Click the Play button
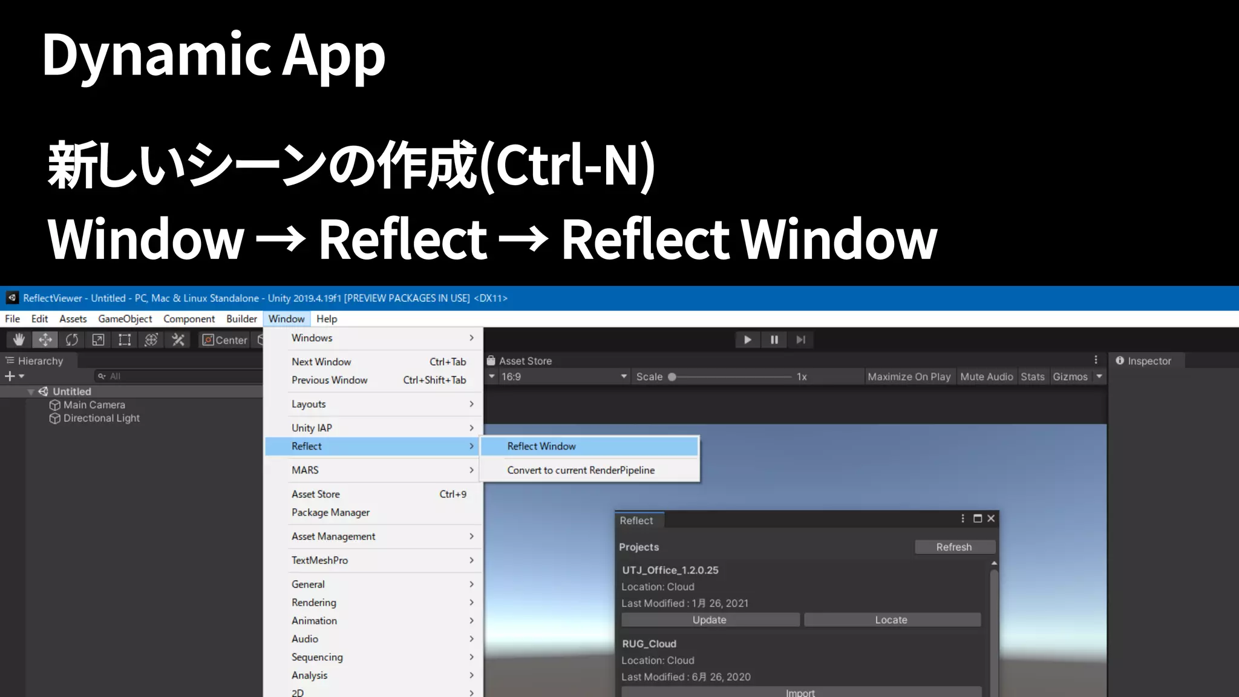The image size is (1239, 697). click(x=748, y=340)
